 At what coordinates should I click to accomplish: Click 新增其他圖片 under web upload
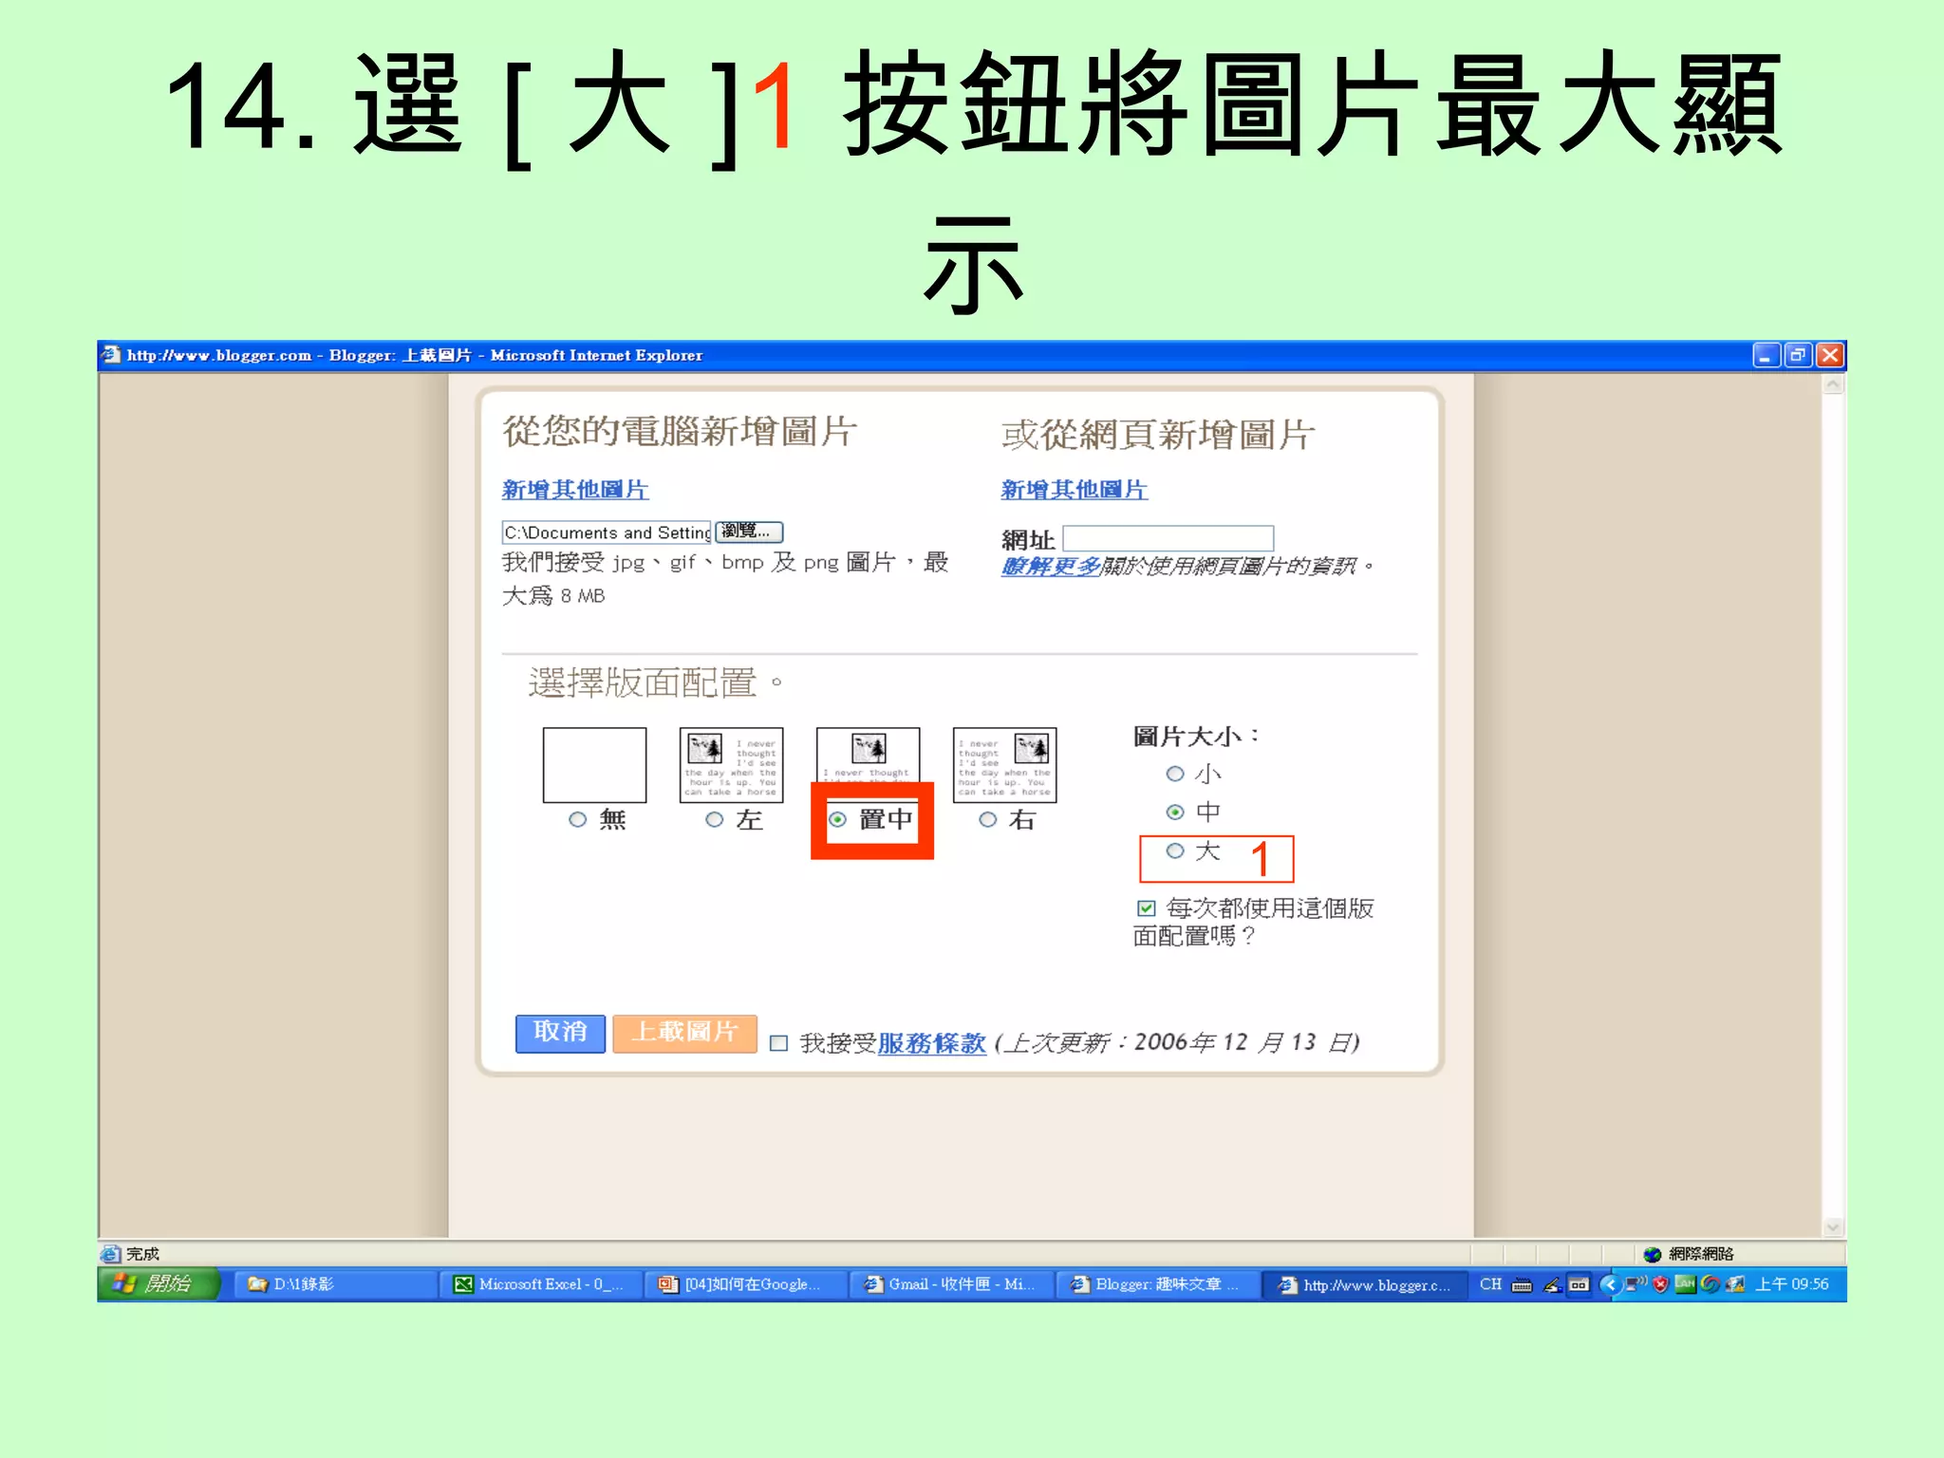[1074, 490]
